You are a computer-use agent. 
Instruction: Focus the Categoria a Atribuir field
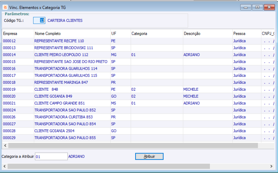click(51, 157)
